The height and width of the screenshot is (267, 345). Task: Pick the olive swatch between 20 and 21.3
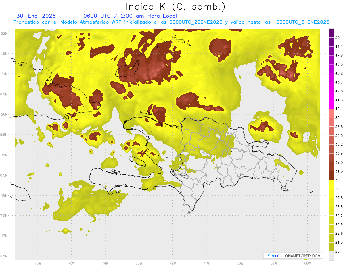[331, 247]
